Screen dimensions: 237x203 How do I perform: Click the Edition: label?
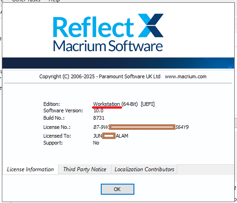pos(52,104)
